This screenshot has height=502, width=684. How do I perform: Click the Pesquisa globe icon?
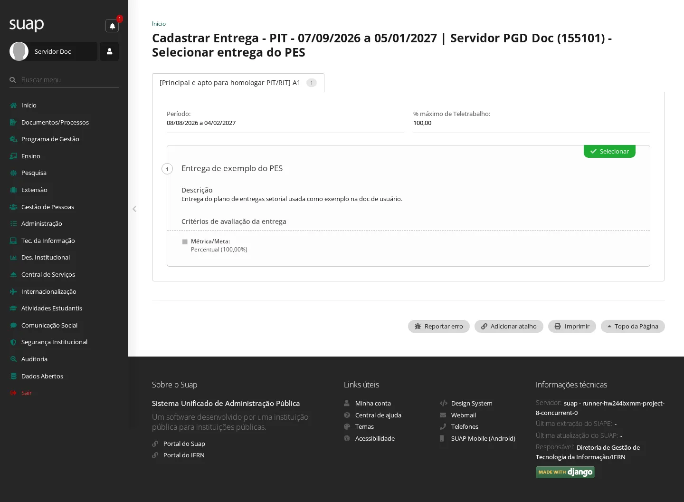[x=13, y=173]
